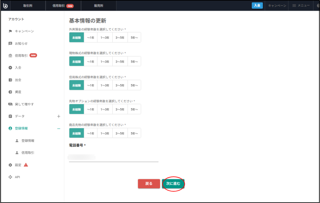Viewport: 320px width, 203px height.
Task: Select 〜1年 for 先物オプション experience
Action: pyautogui.click(x=91, y=109)
